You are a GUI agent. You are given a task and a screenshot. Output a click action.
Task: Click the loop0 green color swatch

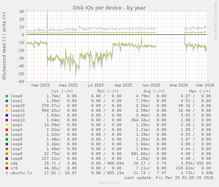point(7,96)
